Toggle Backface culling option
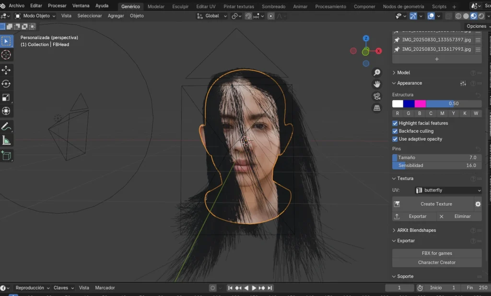The height and width of the screenshot is (296, 491). [395, 131]
